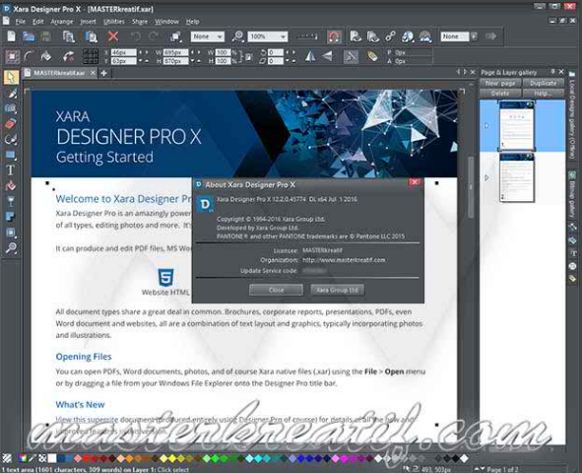The height and width of the screenshot is (473, 582).
Task: Open the Window menu
Action: [x=166, y=22]
